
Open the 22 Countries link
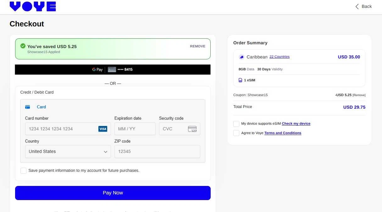280,57
